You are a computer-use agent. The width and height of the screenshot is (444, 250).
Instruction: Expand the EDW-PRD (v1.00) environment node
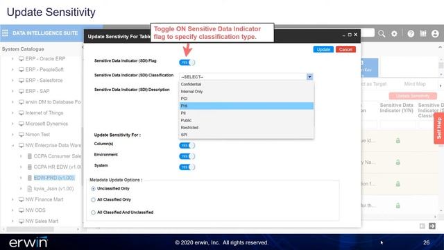coord(21,178)
